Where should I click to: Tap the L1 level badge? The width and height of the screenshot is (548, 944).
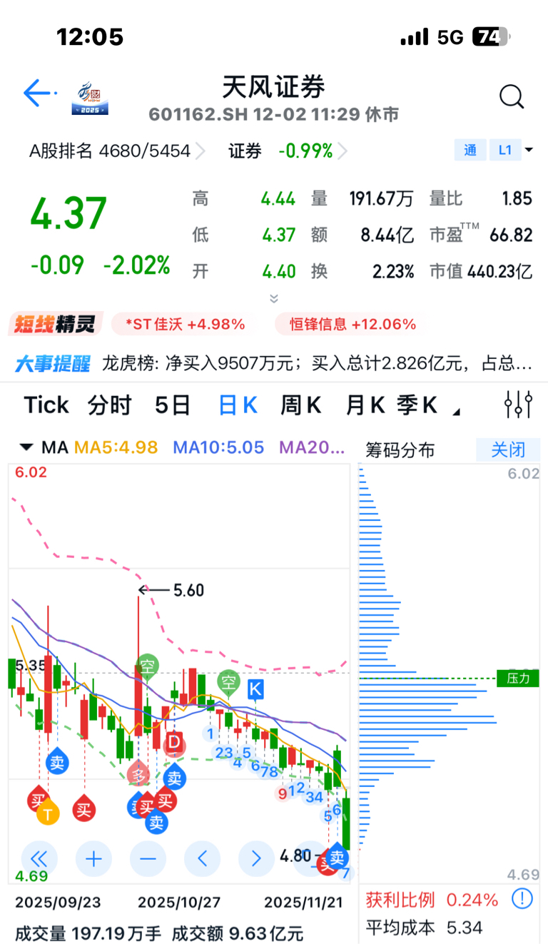[505, 151]
